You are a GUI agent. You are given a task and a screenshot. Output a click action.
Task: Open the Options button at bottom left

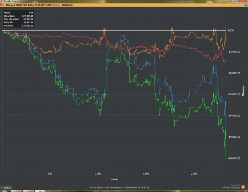pos(7,188)
